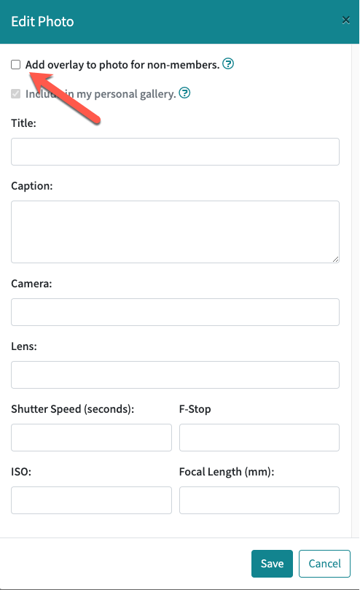Enable overlay for non-members checkbox
This screenshot has width=360, height=590.
click(x=16, y=65)
